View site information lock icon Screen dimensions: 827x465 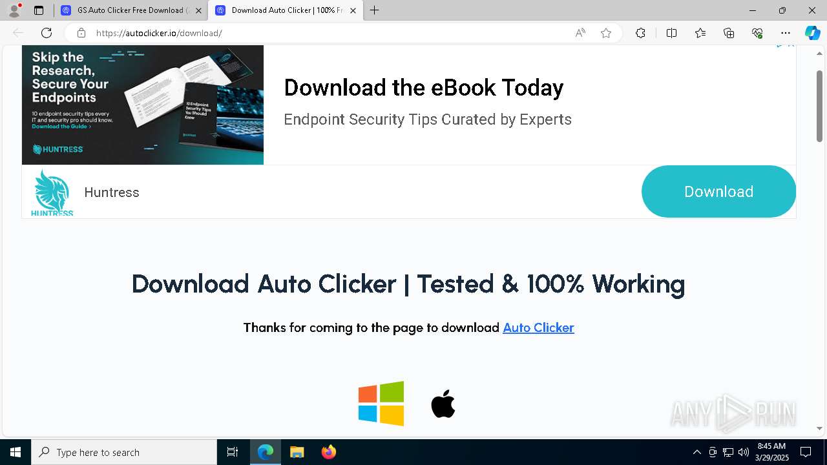pos(81,33)
